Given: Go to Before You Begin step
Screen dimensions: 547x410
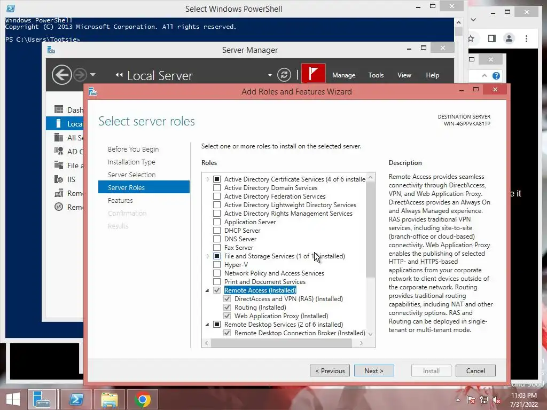Looking at the screenshot, I should pos(133,149).
